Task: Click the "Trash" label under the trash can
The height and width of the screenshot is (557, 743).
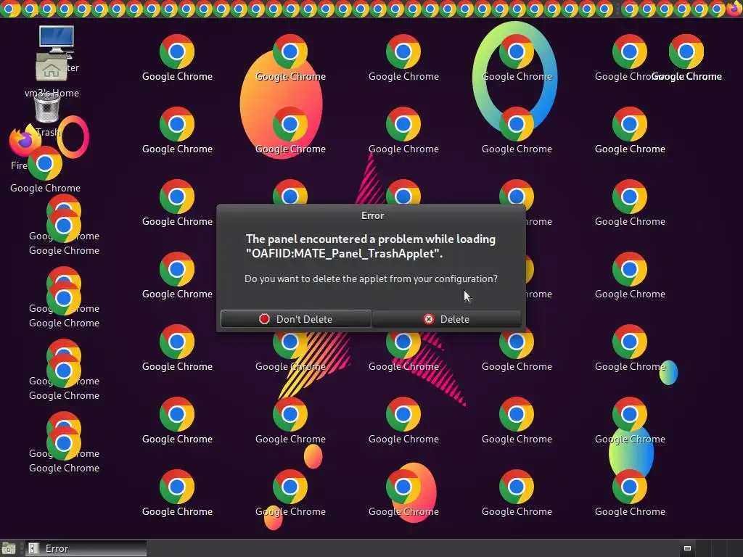Action: pyautogui.click(x=48, y=132)
